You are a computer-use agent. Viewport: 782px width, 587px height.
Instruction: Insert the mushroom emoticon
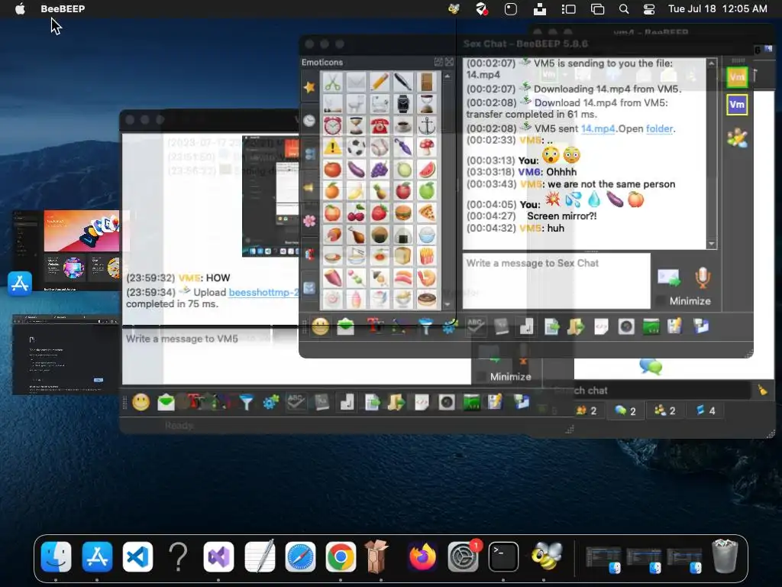click(426, 148)
